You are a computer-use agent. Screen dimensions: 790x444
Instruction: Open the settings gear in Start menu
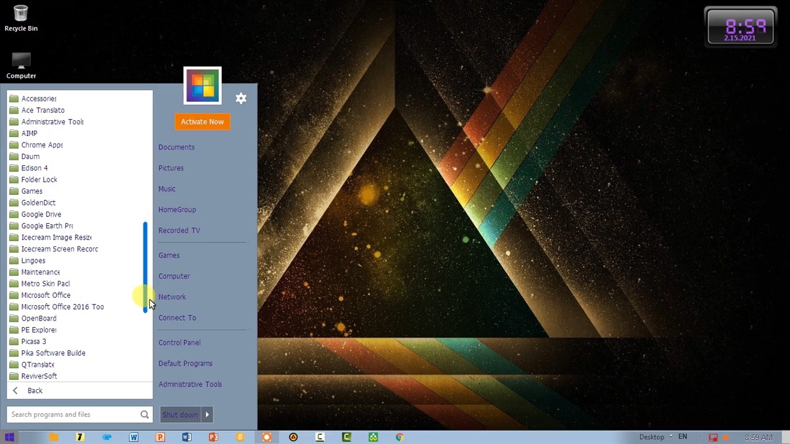tap(241, 99)
